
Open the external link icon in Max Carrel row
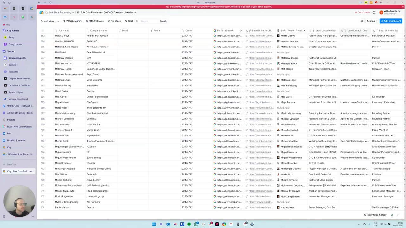coord(246,97)
